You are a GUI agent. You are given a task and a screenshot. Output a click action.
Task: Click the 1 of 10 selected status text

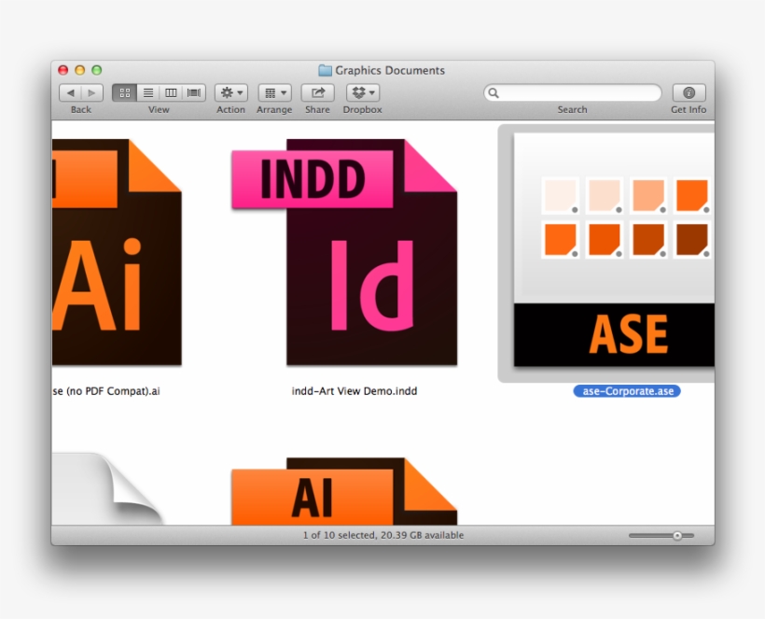(x=383, y=535)
